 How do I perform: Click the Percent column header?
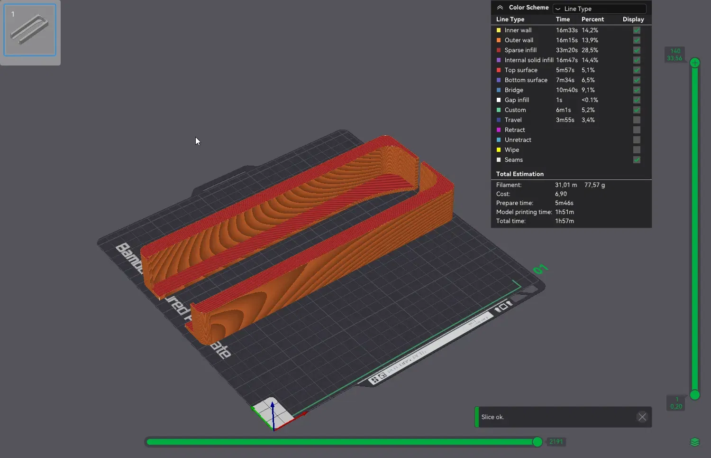pyautogui.click(x=592, y=19)
